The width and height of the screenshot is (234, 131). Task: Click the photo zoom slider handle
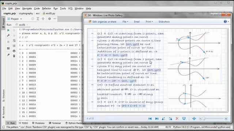(204, 119)
